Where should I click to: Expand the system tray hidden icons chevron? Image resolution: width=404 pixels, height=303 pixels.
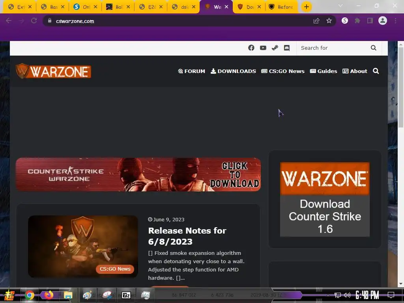[327, 295]
